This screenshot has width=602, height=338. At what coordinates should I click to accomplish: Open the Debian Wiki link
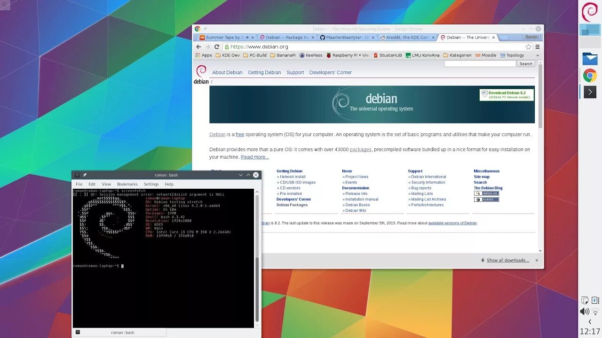click(356, 210)
